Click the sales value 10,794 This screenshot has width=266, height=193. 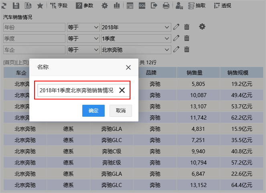[x=198, y=163]
